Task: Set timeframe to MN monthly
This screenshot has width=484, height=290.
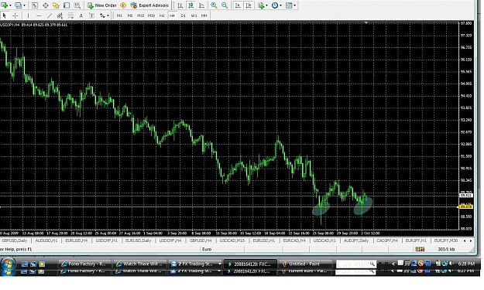Action: coord(204,15)
